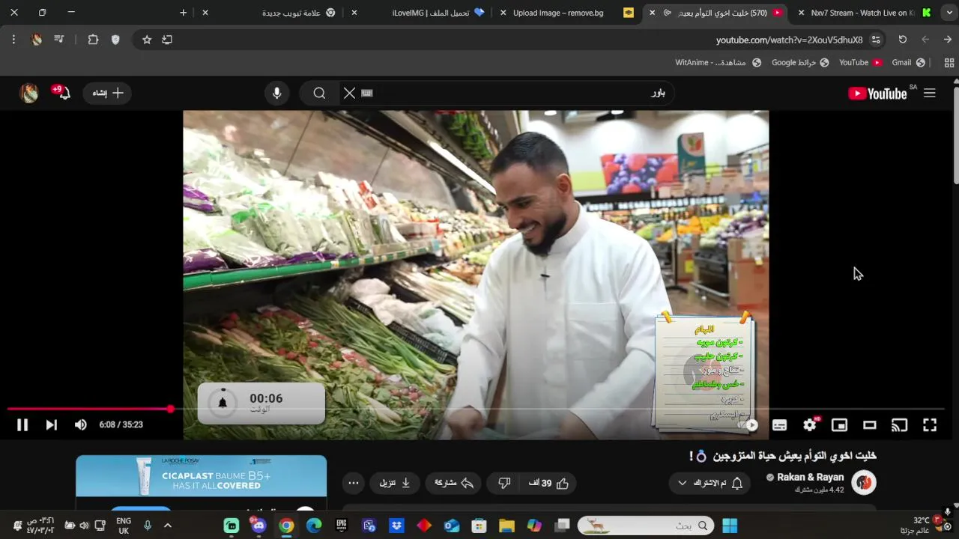Share the video (مشاركة)
959x539 pixels.
click(x=454, y=483)
